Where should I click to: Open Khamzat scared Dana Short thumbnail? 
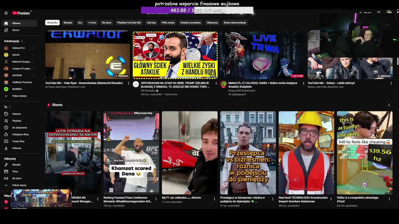point(131,153)
